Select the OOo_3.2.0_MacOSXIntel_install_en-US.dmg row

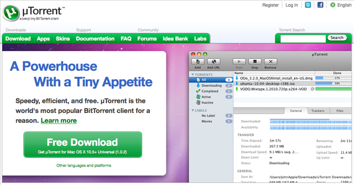[x=293, y=78]
